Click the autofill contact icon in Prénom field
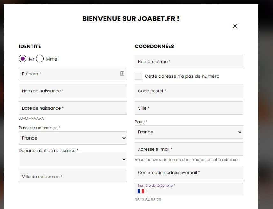The width and height of the screenshot is (273, 209). point(122,74)
